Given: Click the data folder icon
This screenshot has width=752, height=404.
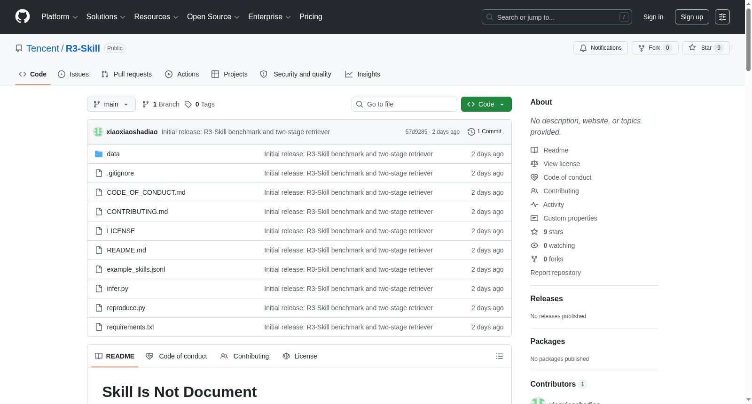Looking at the screenshot, I should point(99,154).
